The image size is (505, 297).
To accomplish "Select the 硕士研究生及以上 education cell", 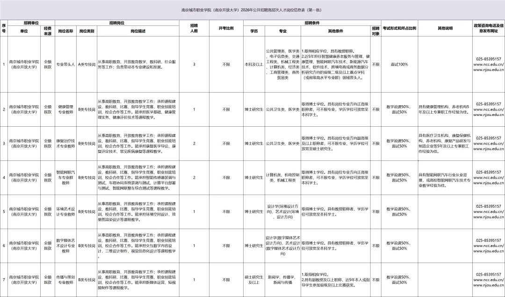I will (254, 280).
